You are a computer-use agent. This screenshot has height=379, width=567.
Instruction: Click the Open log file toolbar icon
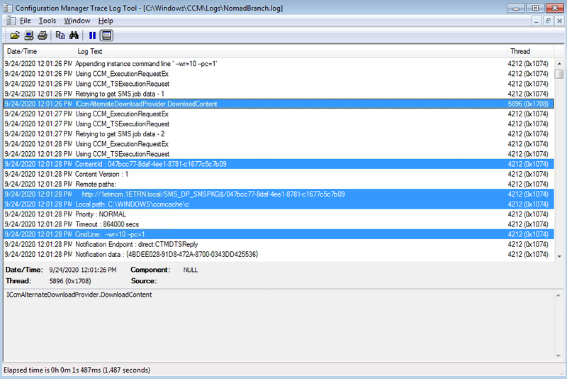14,35
